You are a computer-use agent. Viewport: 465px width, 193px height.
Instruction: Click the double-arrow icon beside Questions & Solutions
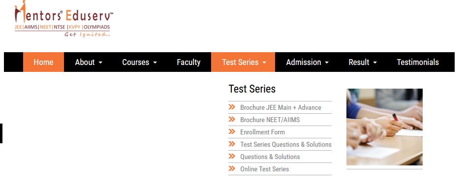coord(232,156)
